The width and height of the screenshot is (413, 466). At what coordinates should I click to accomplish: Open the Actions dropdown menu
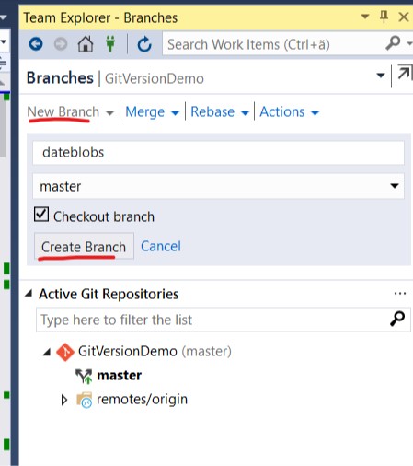(x=290, y=111)
